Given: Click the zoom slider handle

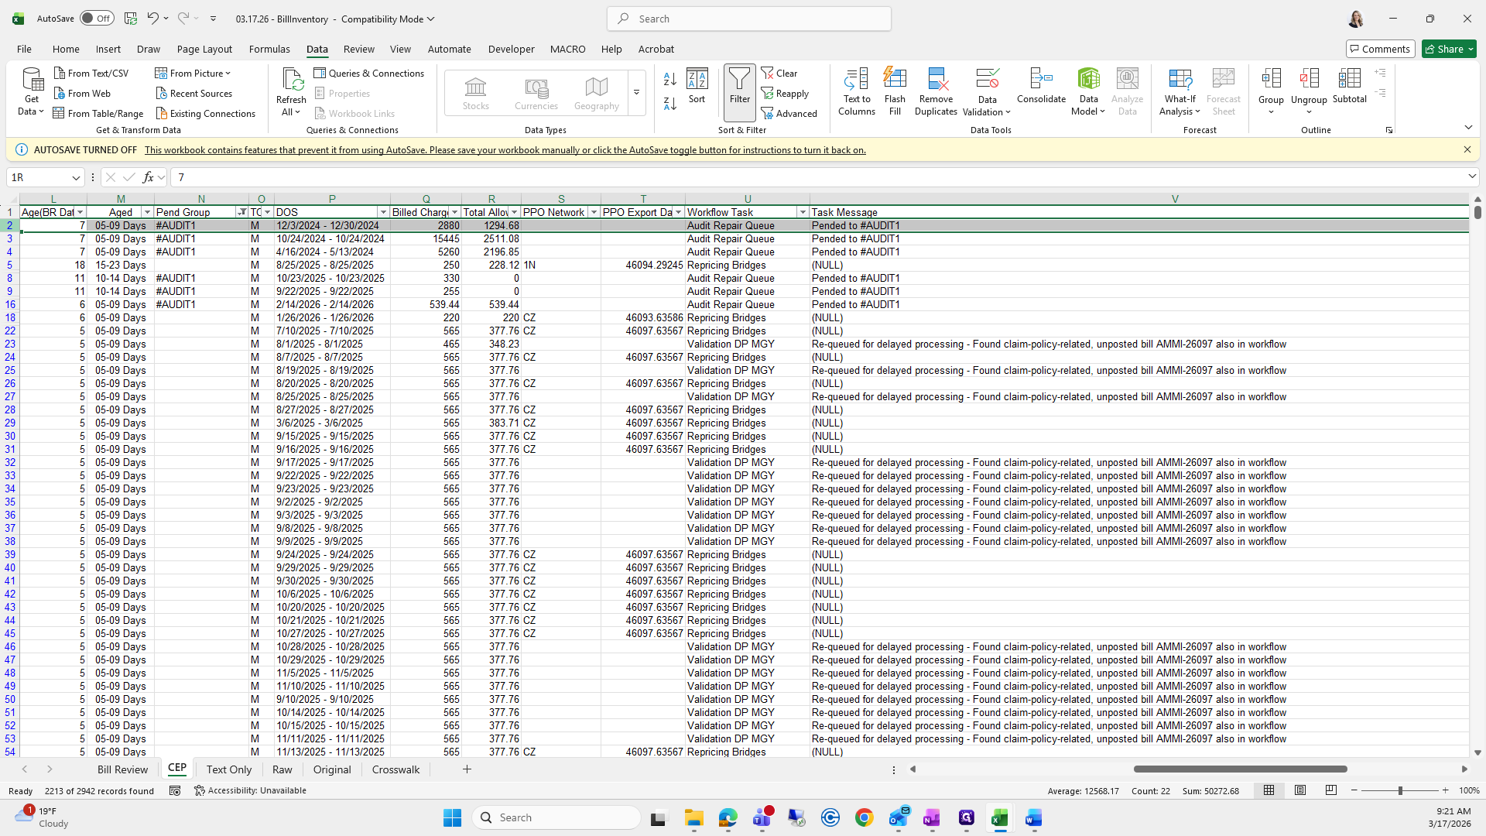Looking at the screenshot, I should (x=1399, y=790).
